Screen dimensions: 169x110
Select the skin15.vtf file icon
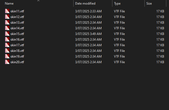tap(7, 34)
